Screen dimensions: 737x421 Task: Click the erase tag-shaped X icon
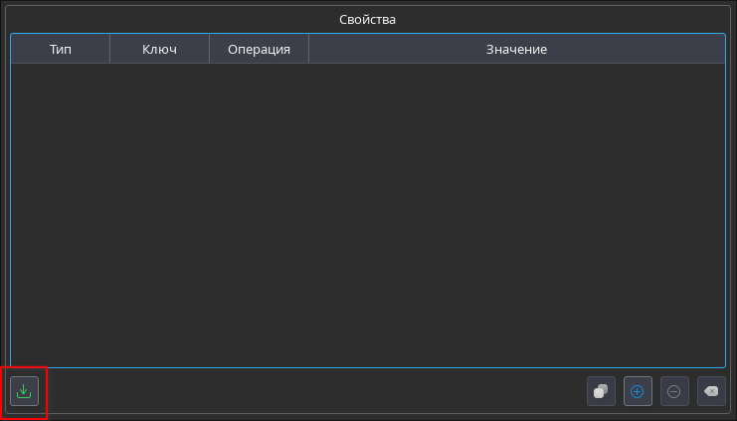tap(711, 391)
